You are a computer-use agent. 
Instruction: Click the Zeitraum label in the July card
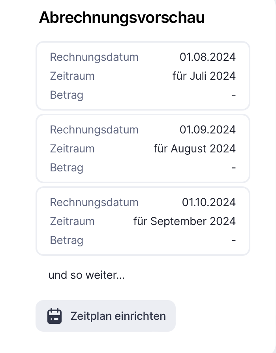[72, 76]
